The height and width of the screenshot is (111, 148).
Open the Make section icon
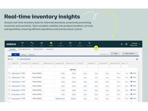click(32, 43)
